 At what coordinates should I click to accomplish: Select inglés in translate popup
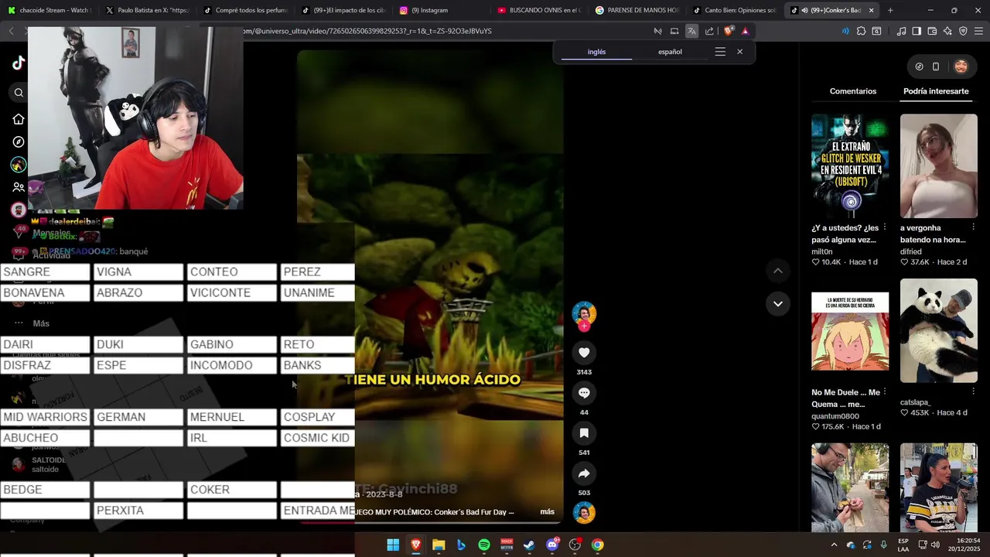click(x=596, y=52)
